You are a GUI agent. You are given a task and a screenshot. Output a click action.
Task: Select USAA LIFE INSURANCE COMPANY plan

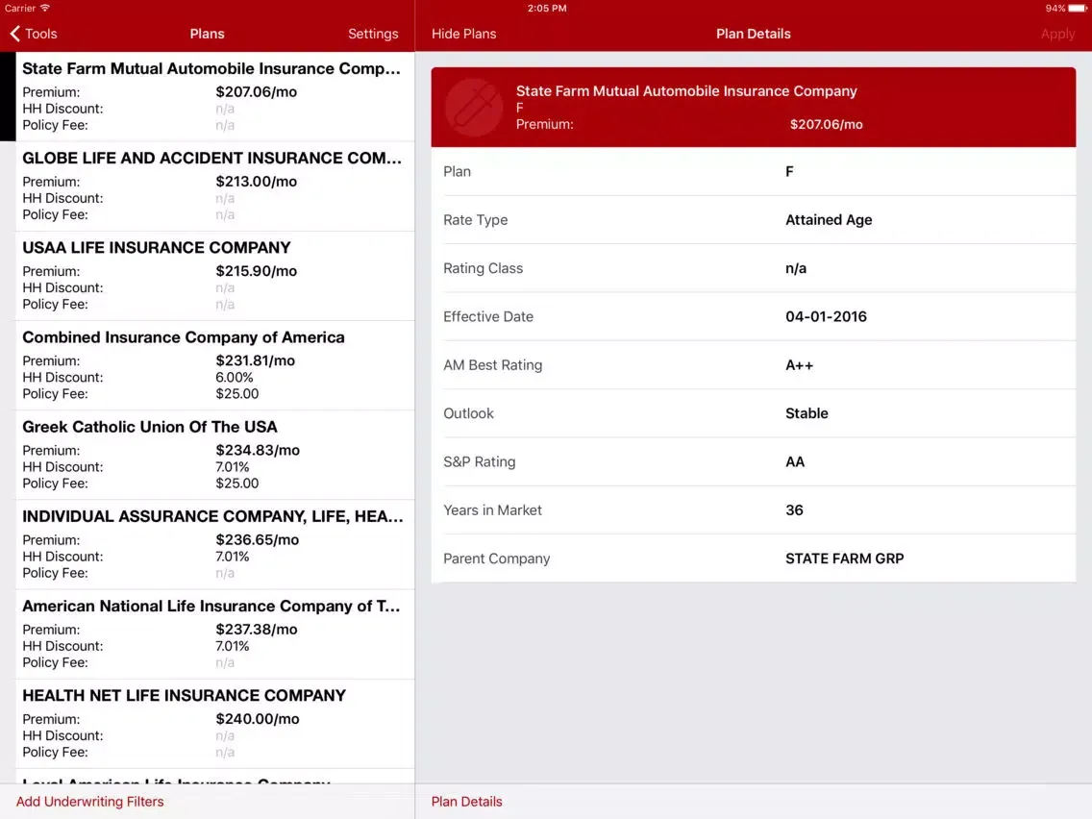214,276
